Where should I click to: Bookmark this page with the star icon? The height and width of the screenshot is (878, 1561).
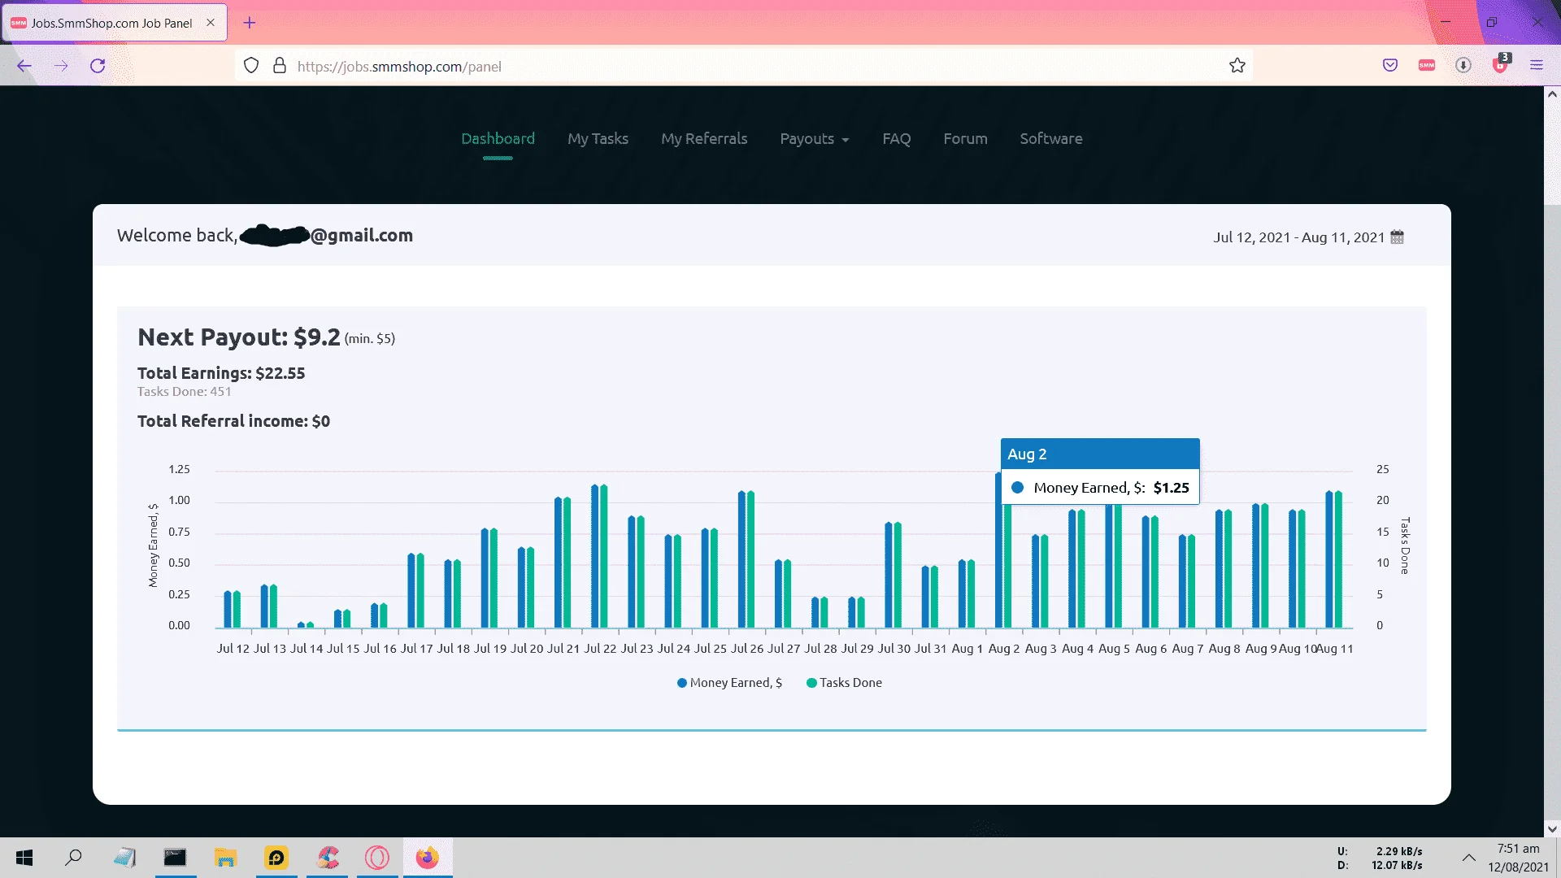1237,66
